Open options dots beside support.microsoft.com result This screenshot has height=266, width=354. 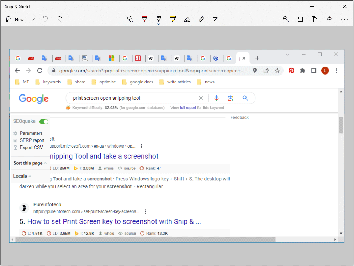[x=142, y=146]
